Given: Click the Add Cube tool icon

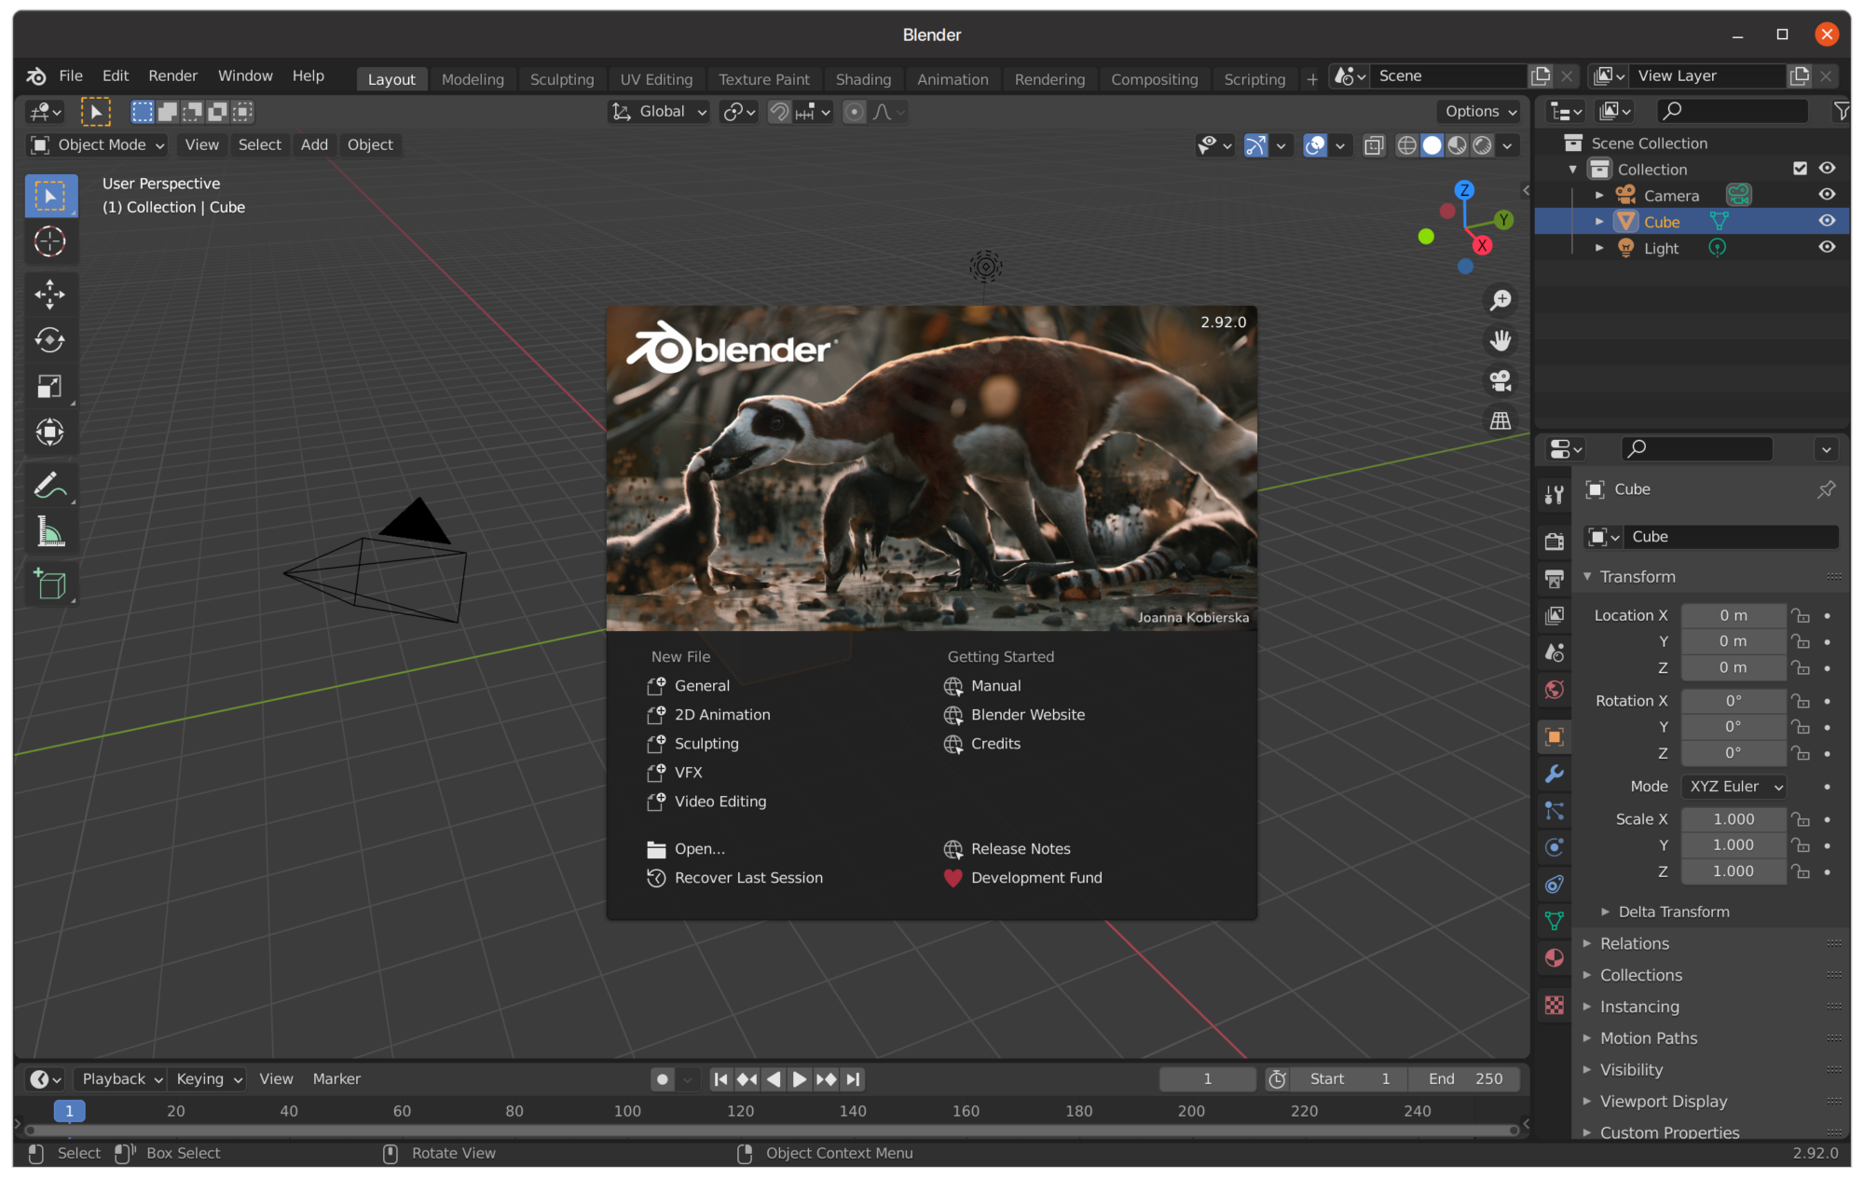Looking at the screenshot, I should coord(49,584).
